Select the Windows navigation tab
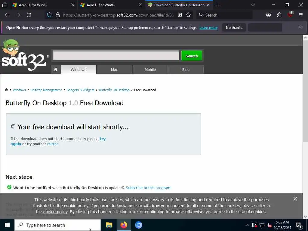The width and height of the screenshot is (308, 231). click(79, 69)
